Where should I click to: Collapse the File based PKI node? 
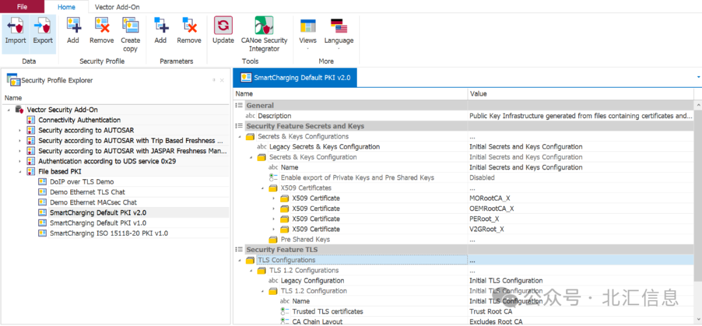(19, 171)
